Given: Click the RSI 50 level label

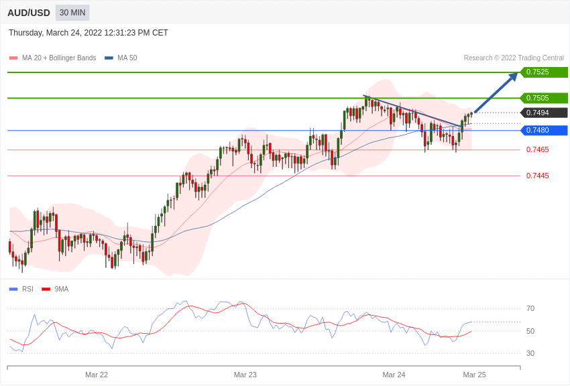Looking at the screenshot, I should click(x=530, y=331).
